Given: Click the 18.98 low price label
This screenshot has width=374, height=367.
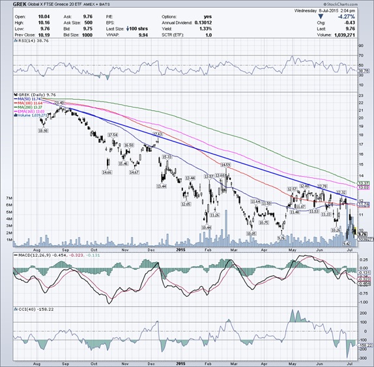Looking at the screenshot, I should 43,130.
